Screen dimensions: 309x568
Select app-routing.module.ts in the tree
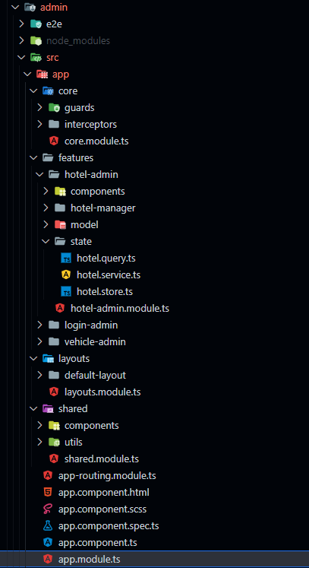107,476
